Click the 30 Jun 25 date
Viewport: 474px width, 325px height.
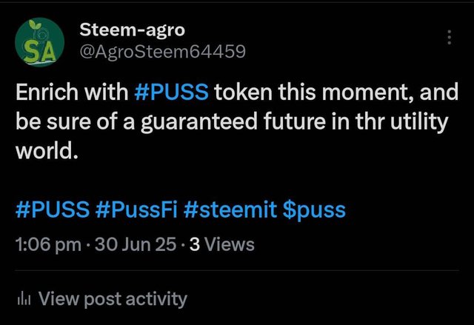pos(136,244)
